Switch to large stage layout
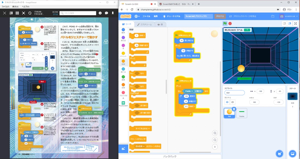The width and height of the screenshot is (300, 159). [289, 24]
